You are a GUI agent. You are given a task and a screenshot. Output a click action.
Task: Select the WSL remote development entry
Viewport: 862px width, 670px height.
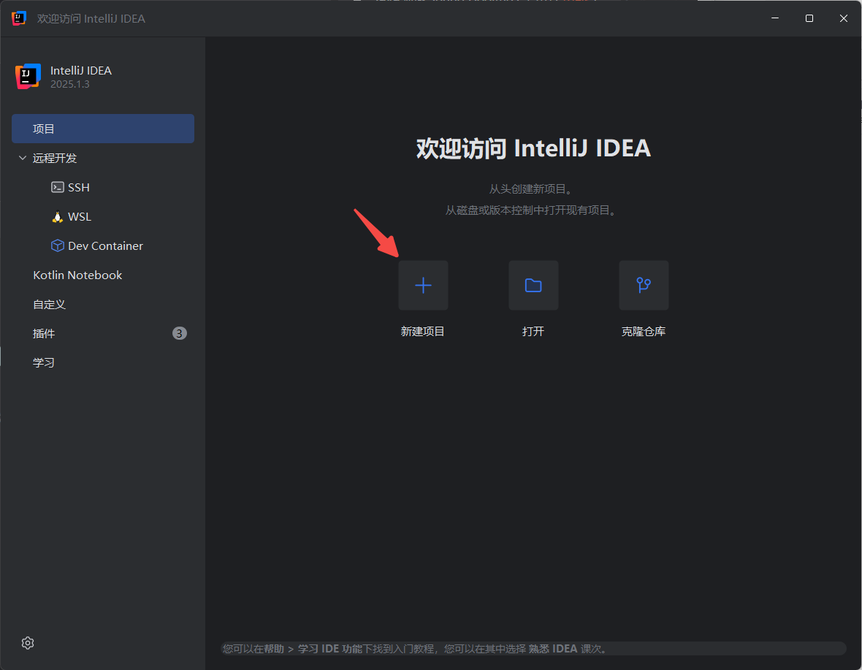103,216
